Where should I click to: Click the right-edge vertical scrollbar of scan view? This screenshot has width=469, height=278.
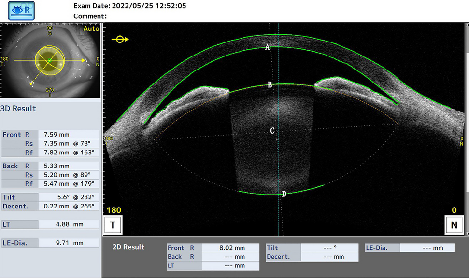point(467,128)
